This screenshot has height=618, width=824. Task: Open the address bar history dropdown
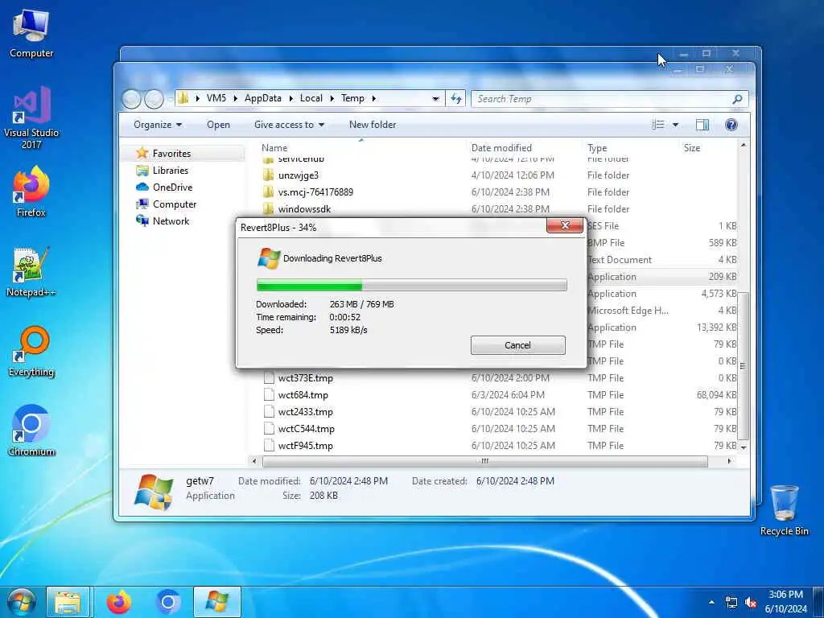point(435,99)
